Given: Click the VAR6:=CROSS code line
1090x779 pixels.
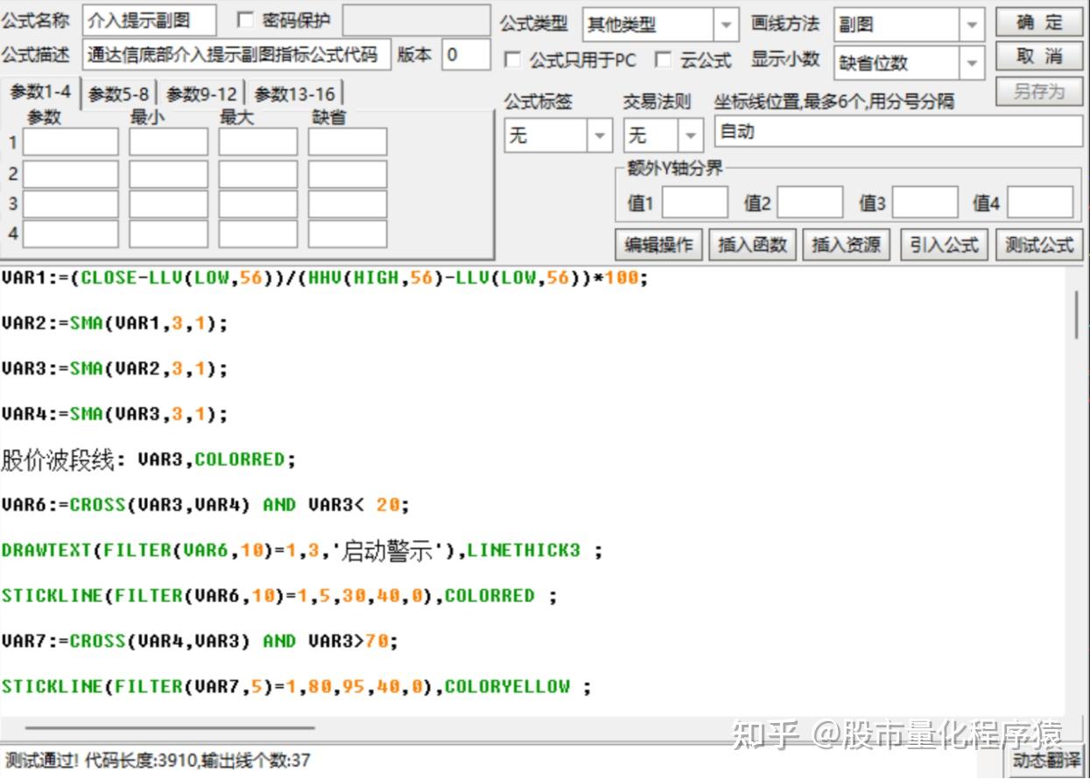Looking at the screenshot, I should tap(206, 505).
